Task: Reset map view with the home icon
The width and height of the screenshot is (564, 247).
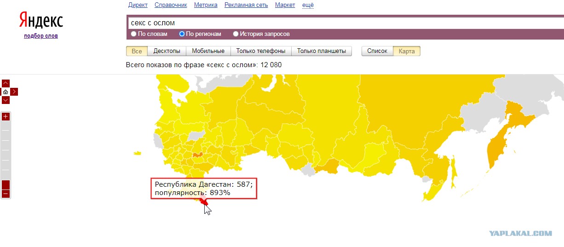Action: click(6, 92)
